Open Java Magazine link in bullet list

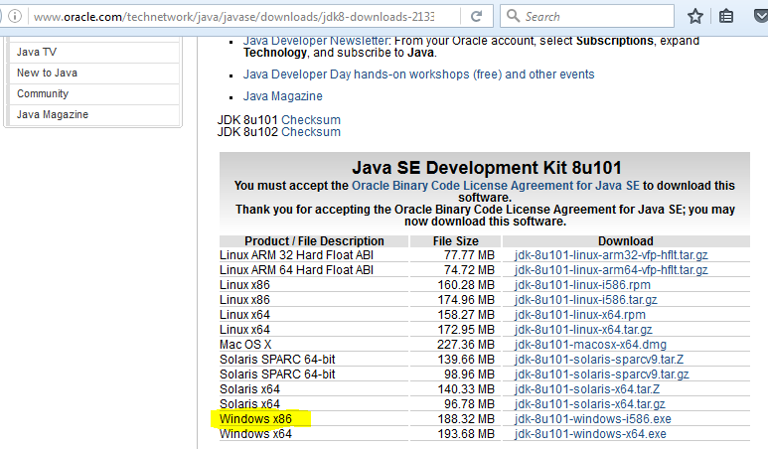click(282, 96)
